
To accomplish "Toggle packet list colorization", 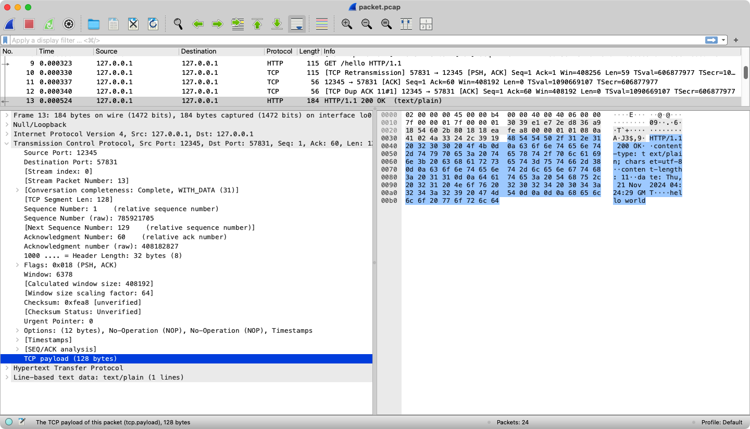I will point(322,24).
